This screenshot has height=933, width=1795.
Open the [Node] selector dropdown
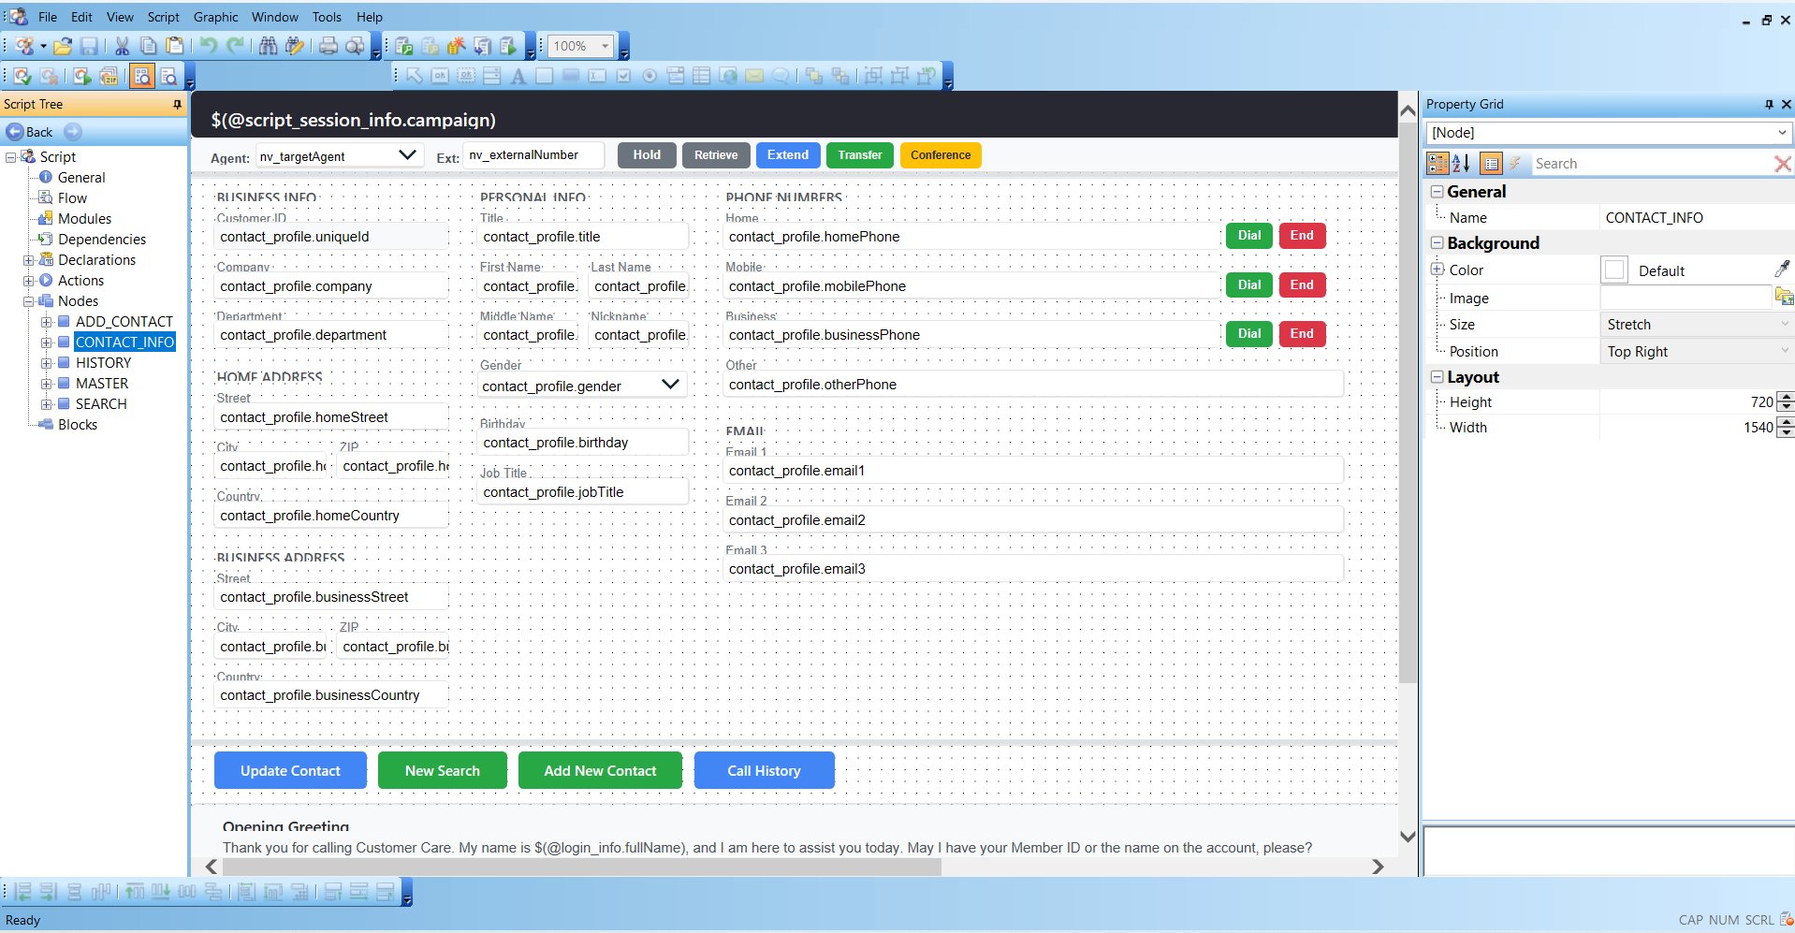tap(1782, 133)
